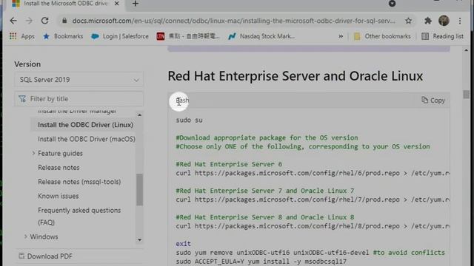Select Install the ODBC Driver (Linux)
Viewport: 474px width, 266px height.
point(85,125)
